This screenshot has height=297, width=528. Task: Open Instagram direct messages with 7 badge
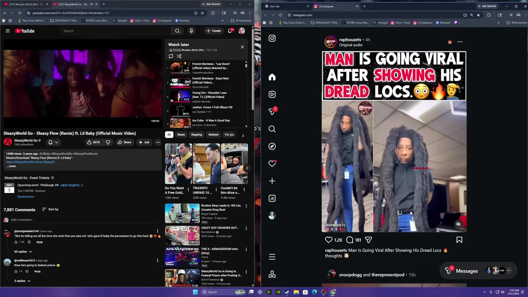click(272, 111)
